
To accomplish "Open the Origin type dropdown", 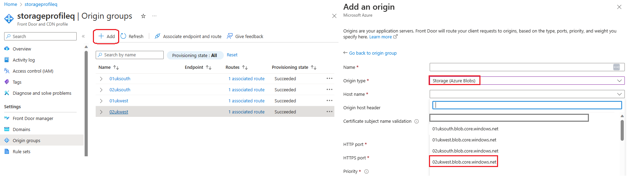I will tap(527, 81).
